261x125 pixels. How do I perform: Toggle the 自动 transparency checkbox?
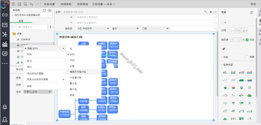(x=247, y=40)
